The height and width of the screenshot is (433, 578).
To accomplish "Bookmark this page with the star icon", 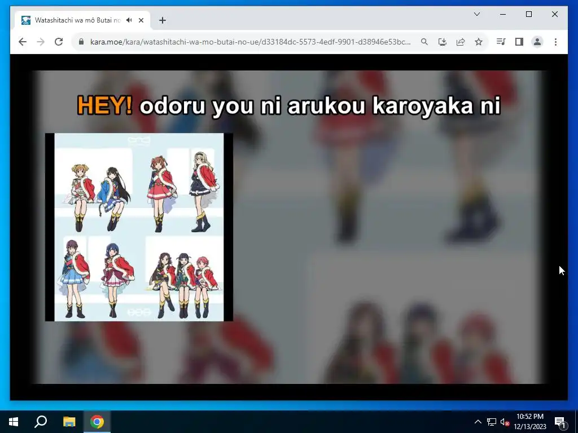I will coord(479,42).
